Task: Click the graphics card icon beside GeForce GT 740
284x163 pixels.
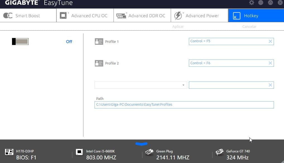Action: 219,152
